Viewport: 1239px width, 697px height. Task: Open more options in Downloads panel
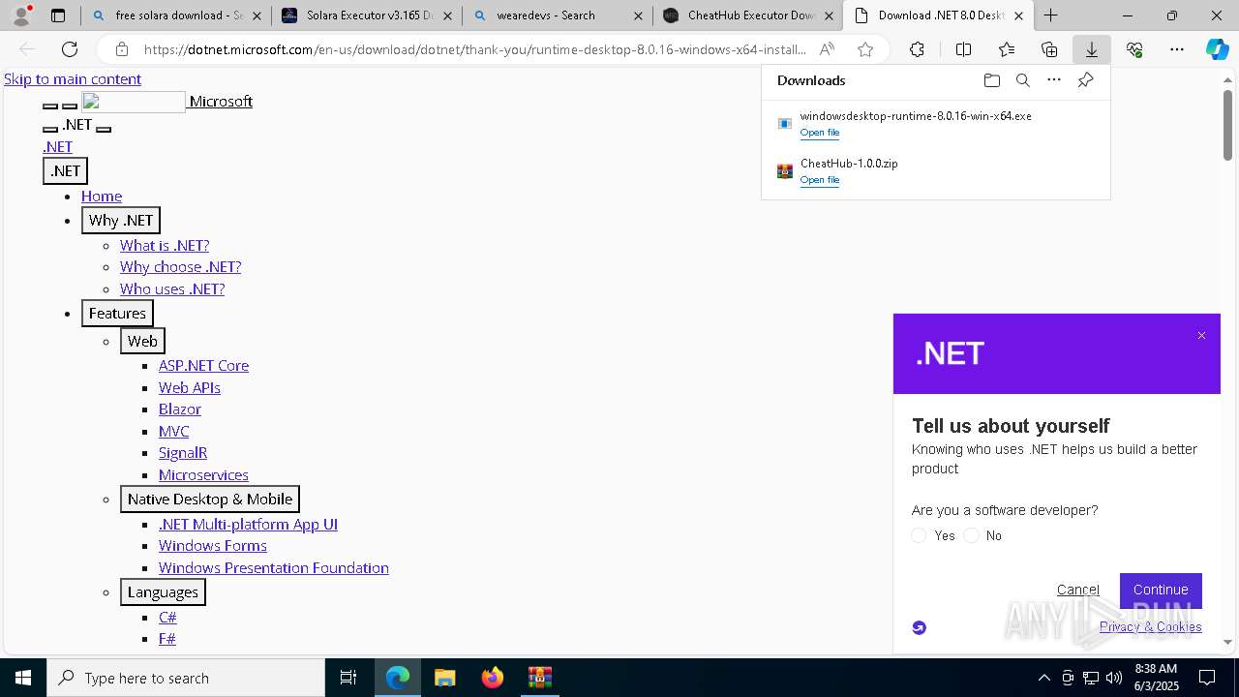[1054, 80]
